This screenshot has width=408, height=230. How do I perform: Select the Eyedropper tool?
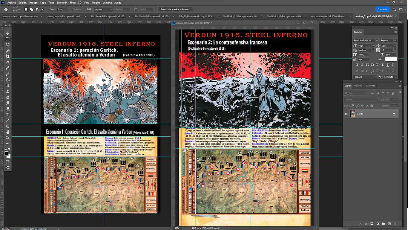pos(8,62)
